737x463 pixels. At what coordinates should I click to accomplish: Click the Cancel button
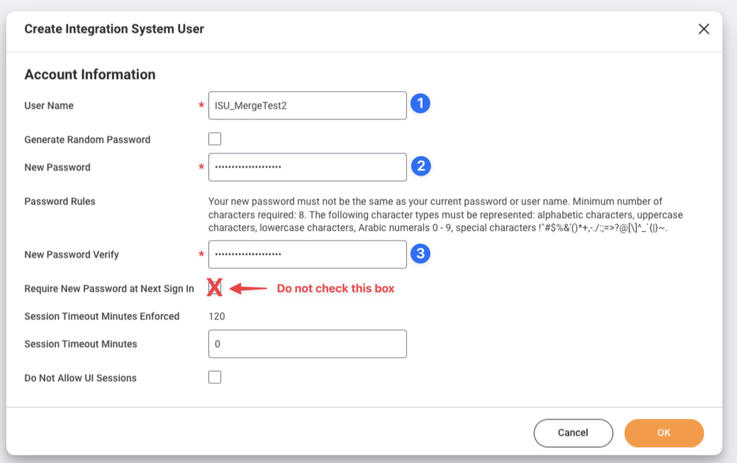(x=573, y=433)
